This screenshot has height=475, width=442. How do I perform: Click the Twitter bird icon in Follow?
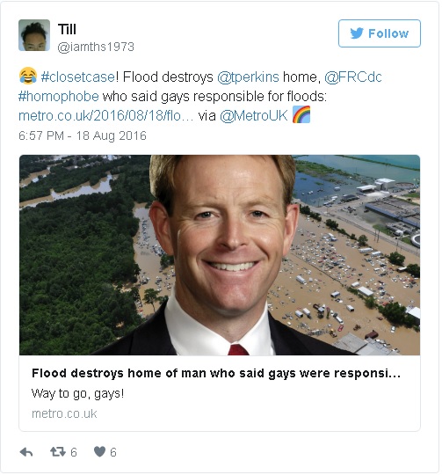click(357, 33)
